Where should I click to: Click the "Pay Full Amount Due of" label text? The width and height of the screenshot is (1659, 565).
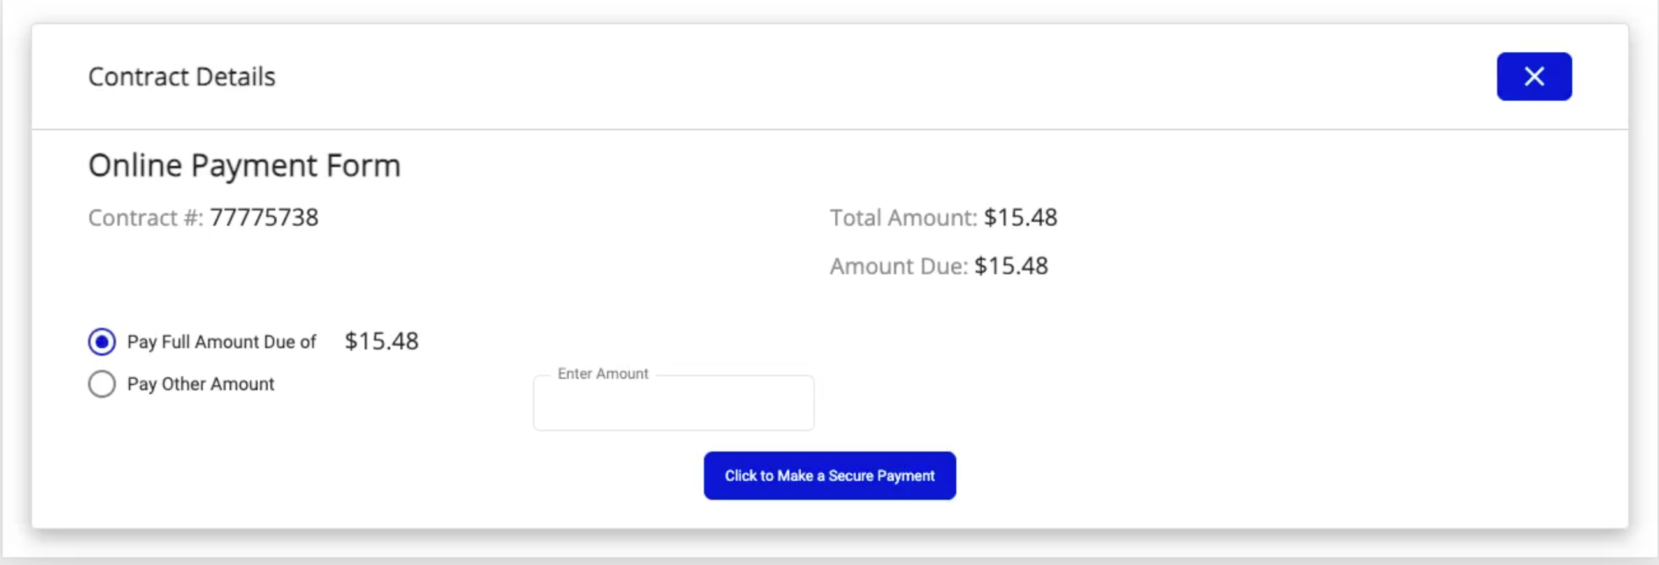[x=221, y=342]
